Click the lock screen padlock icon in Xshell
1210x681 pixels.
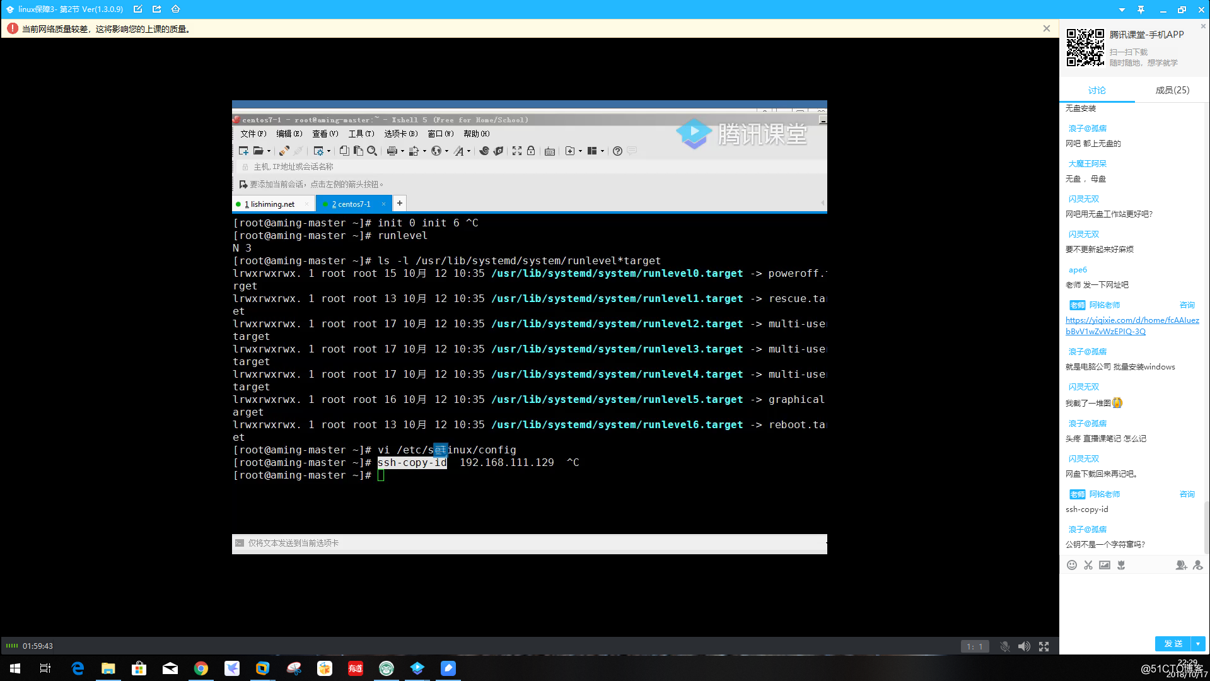pyautogui.click(x=531, y=151)
